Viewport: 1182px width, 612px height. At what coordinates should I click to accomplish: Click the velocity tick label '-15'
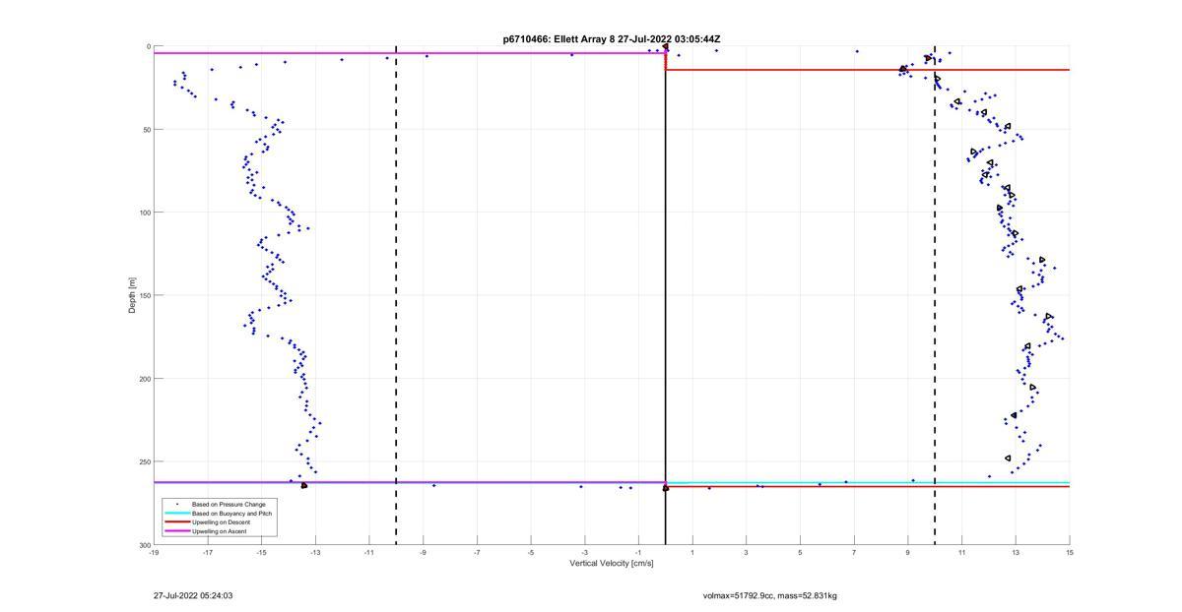tap(261, 553)
